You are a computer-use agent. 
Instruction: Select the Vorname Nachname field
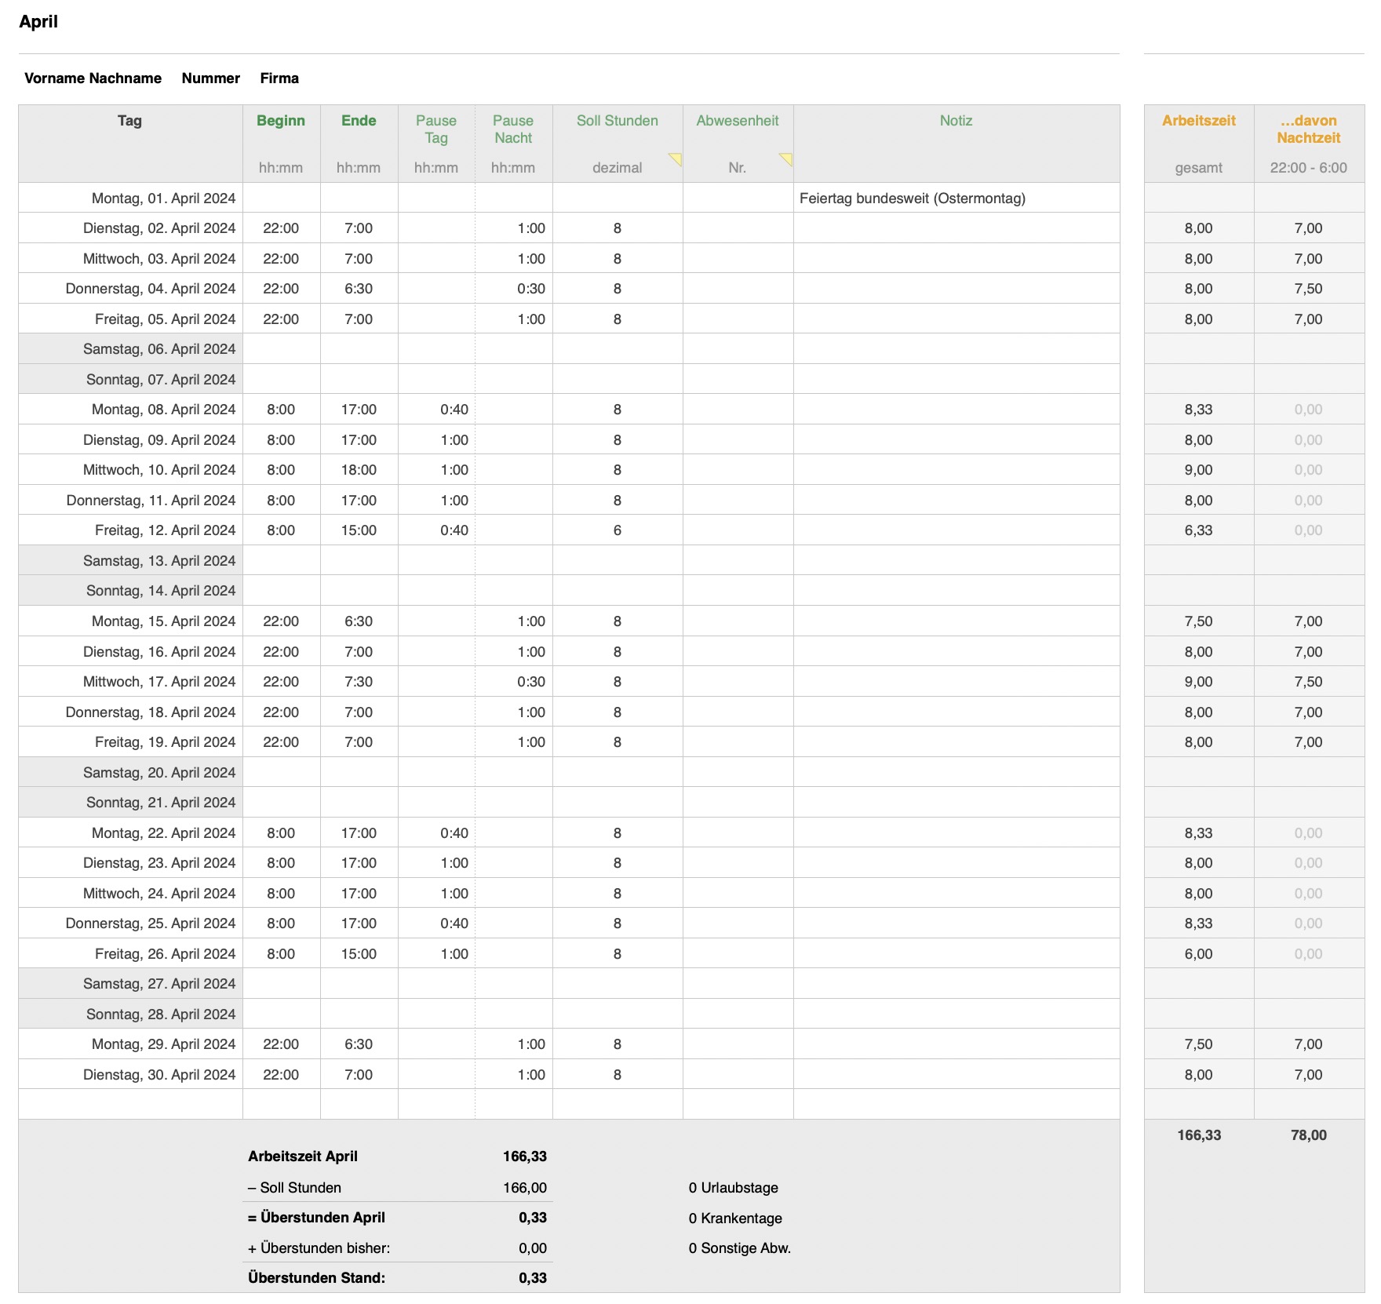click(93, 78)
